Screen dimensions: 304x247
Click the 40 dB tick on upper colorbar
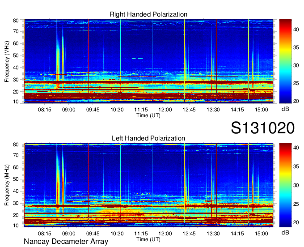[296, 30]
